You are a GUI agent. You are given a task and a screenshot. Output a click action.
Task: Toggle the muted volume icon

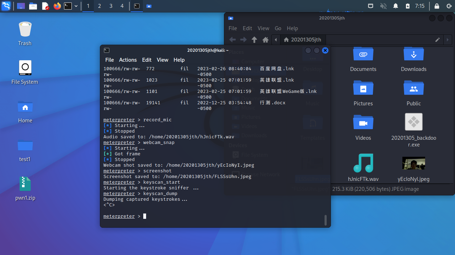click(x=383, y=6)
